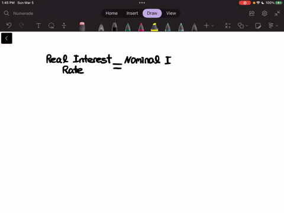Choose the Insert Space tool
Viewport: 284px width, 213px height.
click(x=64, y=25)
